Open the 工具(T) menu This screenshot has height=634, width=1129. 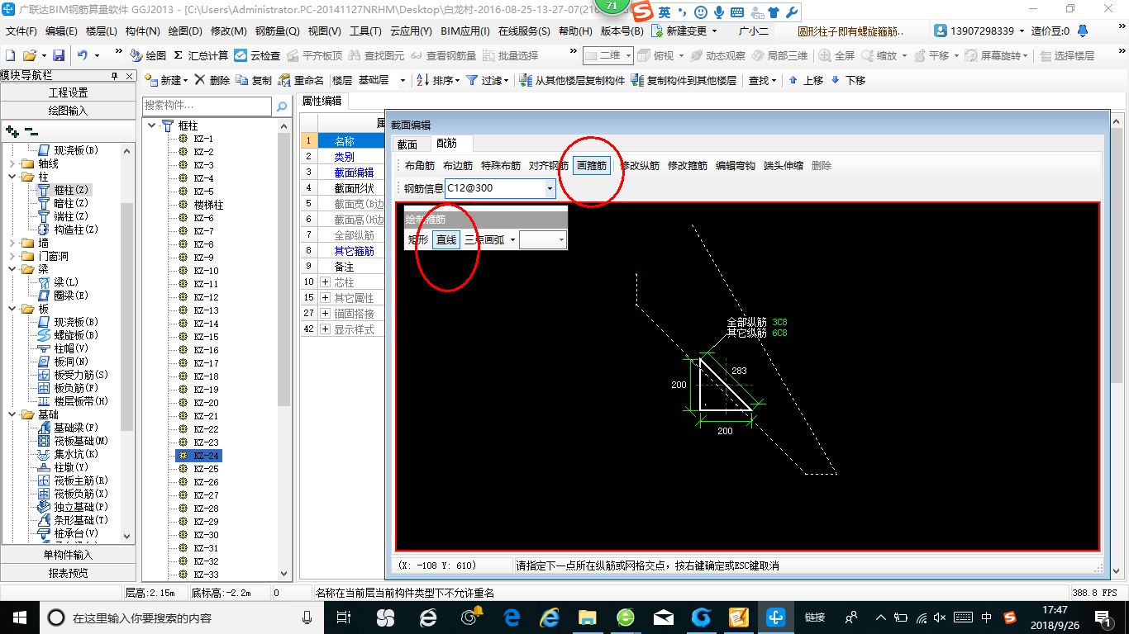point(365,31)
